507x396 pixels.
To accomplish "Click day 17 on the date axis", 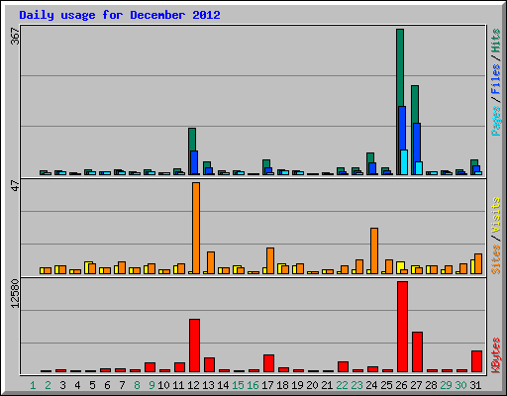I will click(x=267, y=385).
